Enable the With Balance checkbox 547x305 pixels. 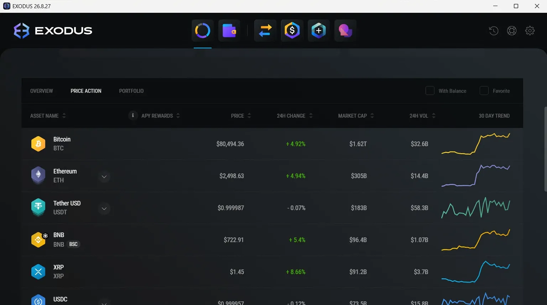(430, 91)
